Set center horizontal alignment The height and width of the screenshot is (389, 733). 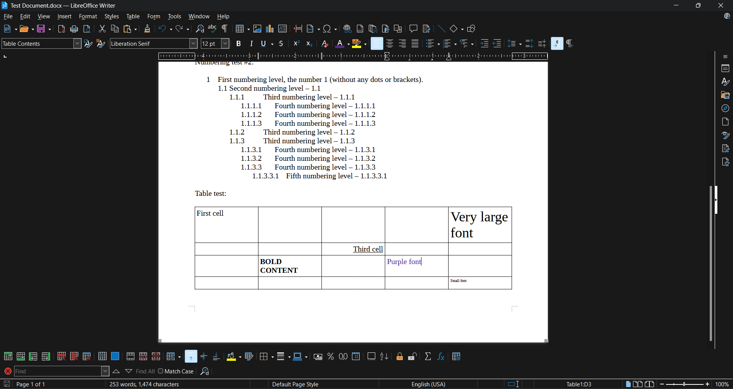pos(390,44)
